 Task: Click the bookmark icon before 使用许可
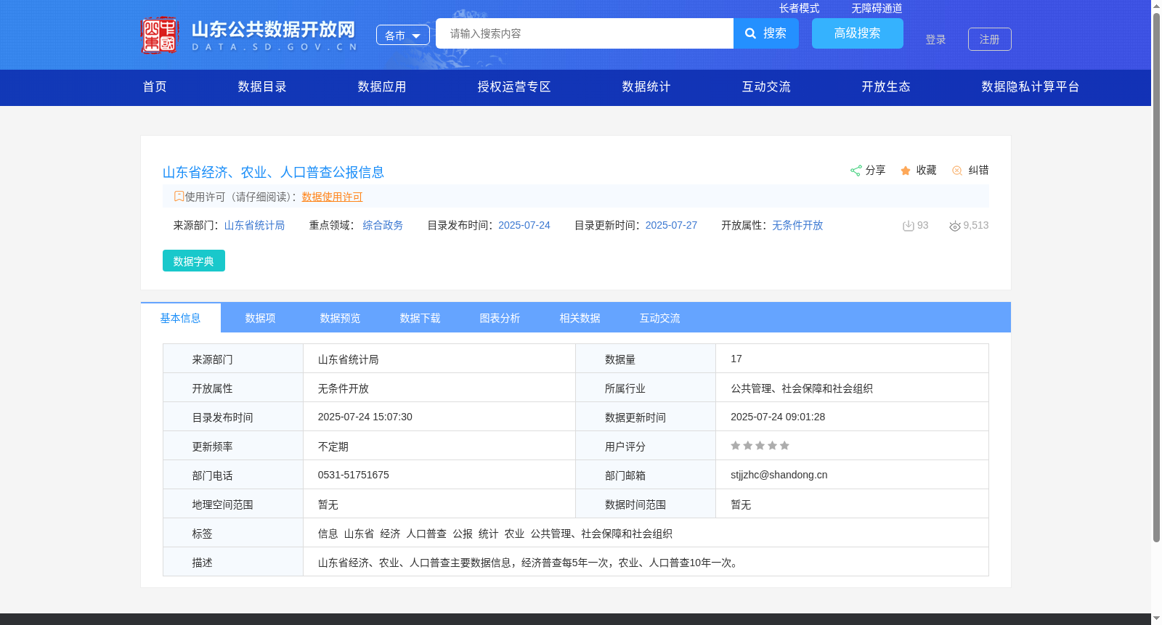(179, 196)
